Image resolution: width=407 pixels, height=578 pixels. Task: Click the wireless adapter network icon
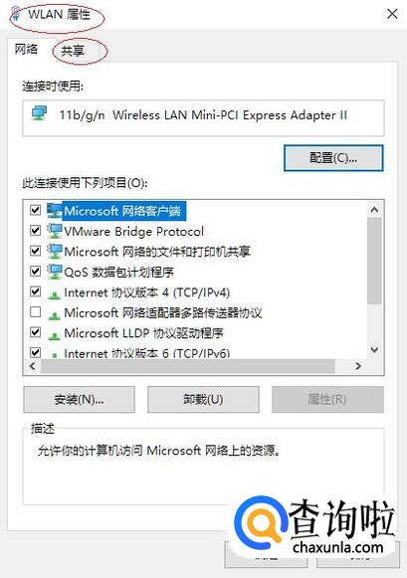coord(39,113)
